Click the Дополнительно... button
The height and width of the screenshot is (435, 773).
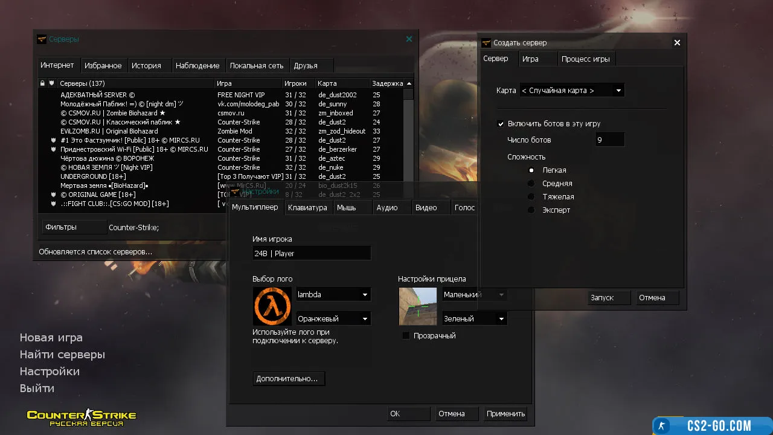(x=288, y=378)
